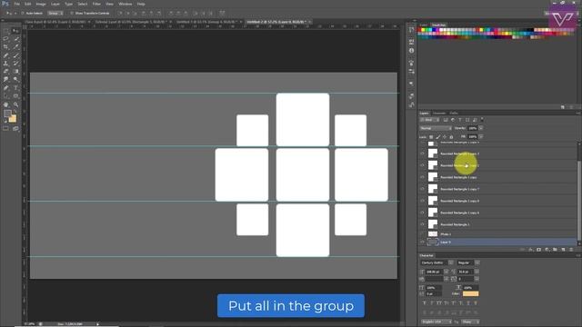This screenshot has height=327, width=582.
Task: Open the anti-aliasing method dropdown
Action: pyautogui.click(x=470, y=322)
